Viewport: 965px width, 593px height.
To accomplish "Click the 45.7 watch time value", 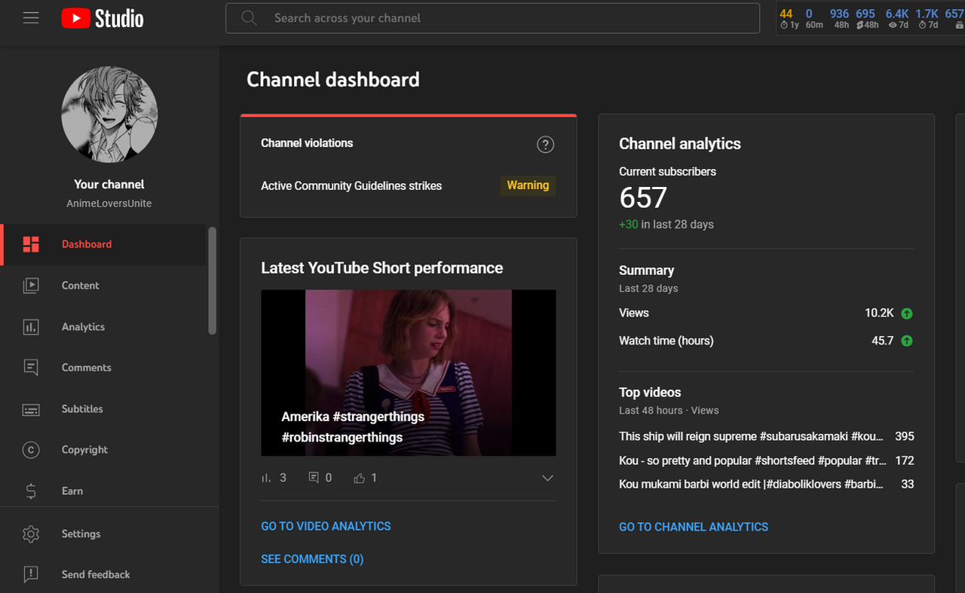I will [x=882, y=341].
